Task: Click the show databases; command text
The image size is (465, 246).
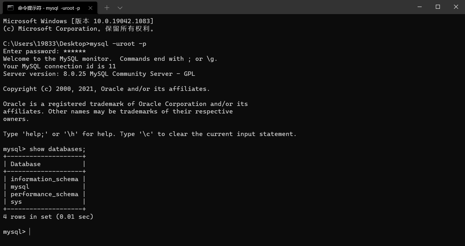Action: pos(57,149)
